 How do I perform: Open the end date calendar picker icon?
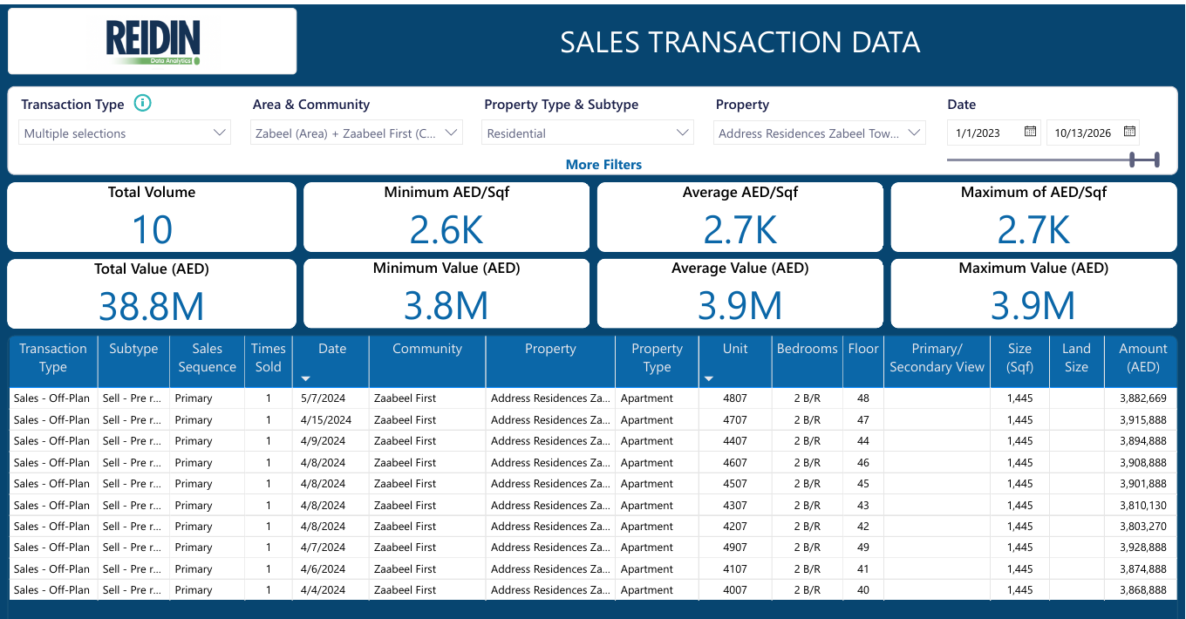tap(1129, 133)
